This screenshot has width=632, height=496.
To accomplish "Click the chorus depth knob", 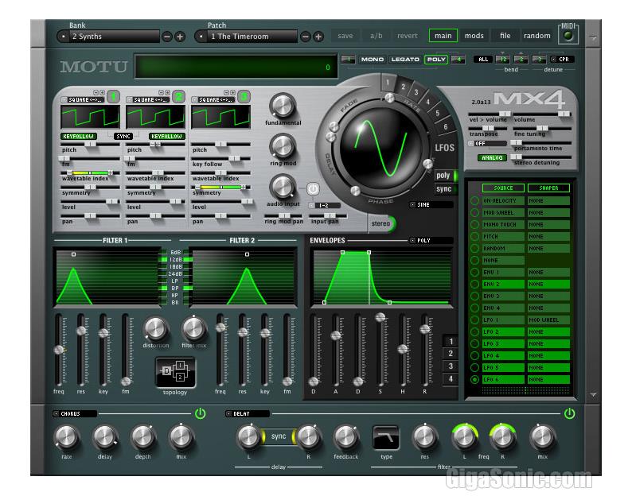I will pos(142,437).
